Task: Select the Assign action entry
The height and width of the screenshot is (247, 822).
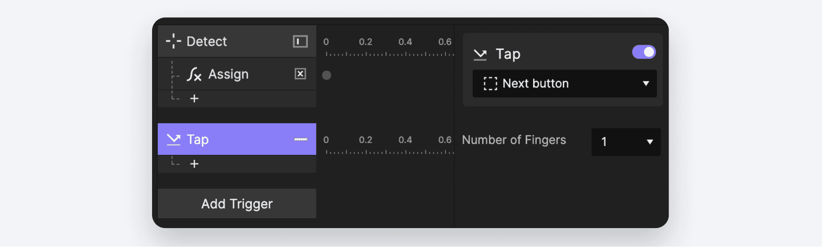Action: point(229,74)
